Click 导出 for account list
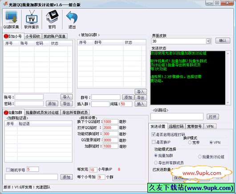The height and width of the screenshot is (194, 236). tap(66, 104)
